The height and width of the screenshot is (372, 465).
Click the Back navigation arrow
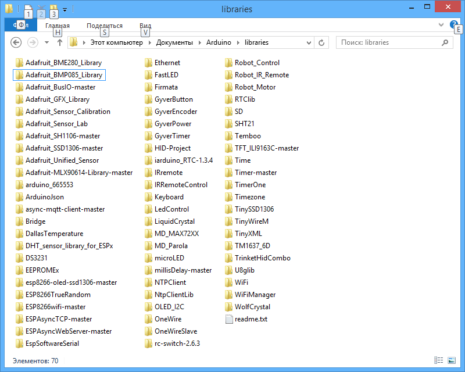(x=16, y=42)
